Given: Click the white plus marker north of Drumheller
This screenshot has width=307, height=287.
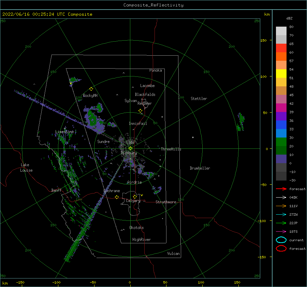Looking at the screenshot, I should pos(193,137).
